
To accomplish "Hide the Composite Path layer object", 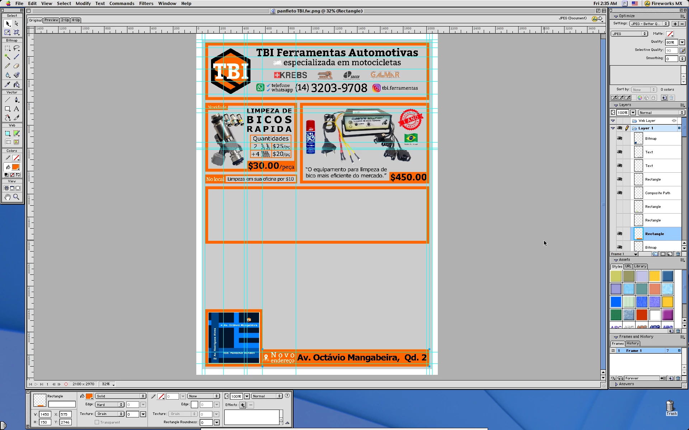I will pyautogui.click(x=619, y=193).
